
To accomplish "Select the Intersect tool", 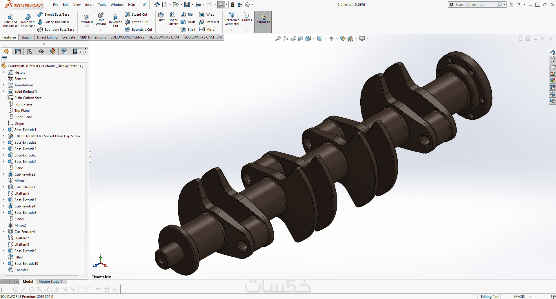I will 209,22.
